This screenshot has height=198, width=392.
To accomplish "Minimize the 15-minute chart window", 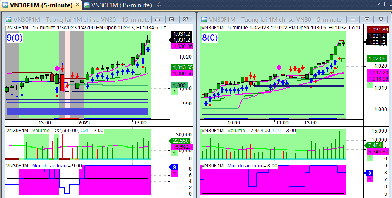I will 157,19.
